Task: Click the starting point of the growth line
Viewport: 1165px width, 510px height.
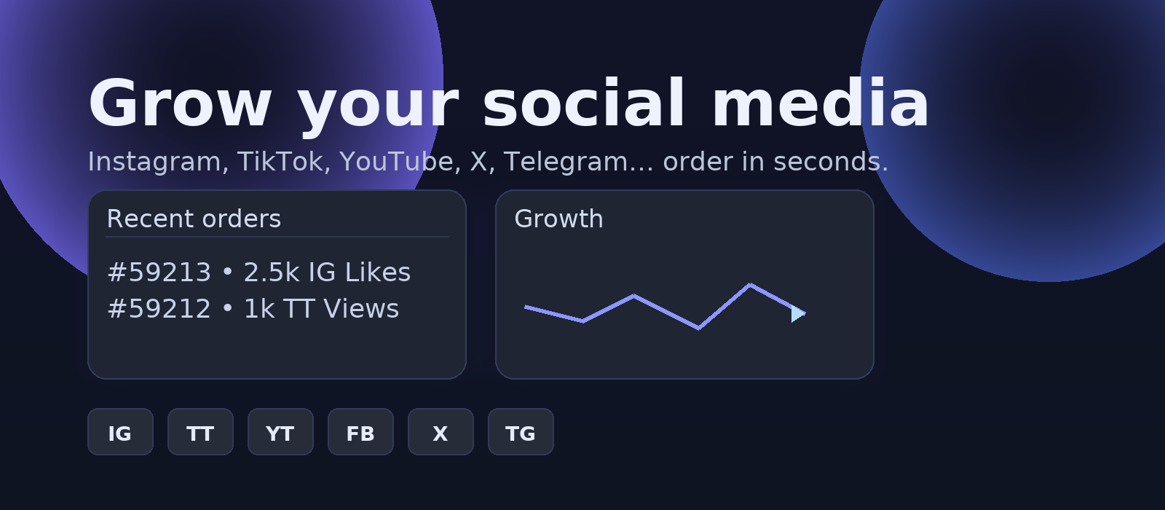Action: [x=526, y=307]
